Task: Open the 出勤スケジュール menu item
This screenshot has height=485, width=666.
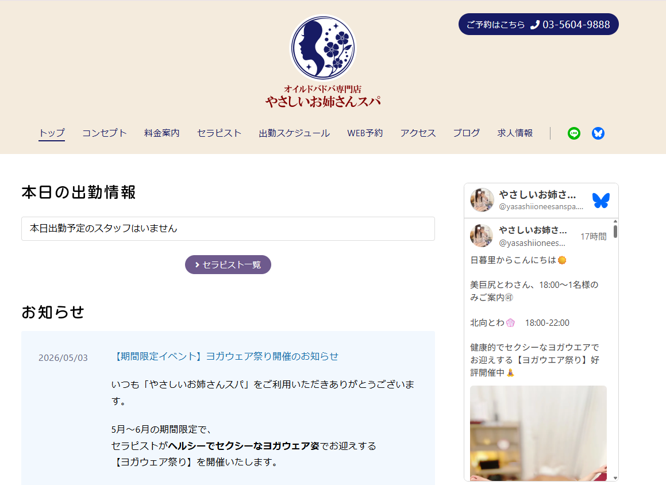Action: click(294, 133)
